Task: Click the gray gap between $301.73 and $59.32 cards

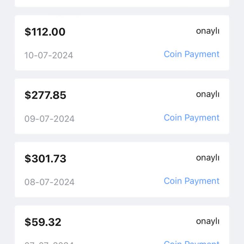Action: pos(122,201)
